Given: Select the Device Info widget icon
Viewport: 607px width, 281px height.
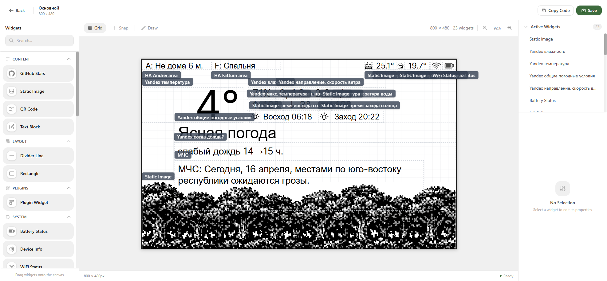Looking at the screenshot, I should [12, 249].
